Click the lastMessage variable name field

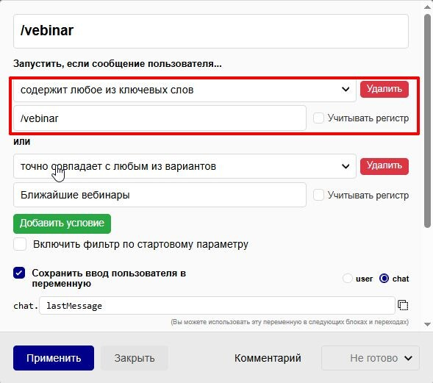pos(217,306)
